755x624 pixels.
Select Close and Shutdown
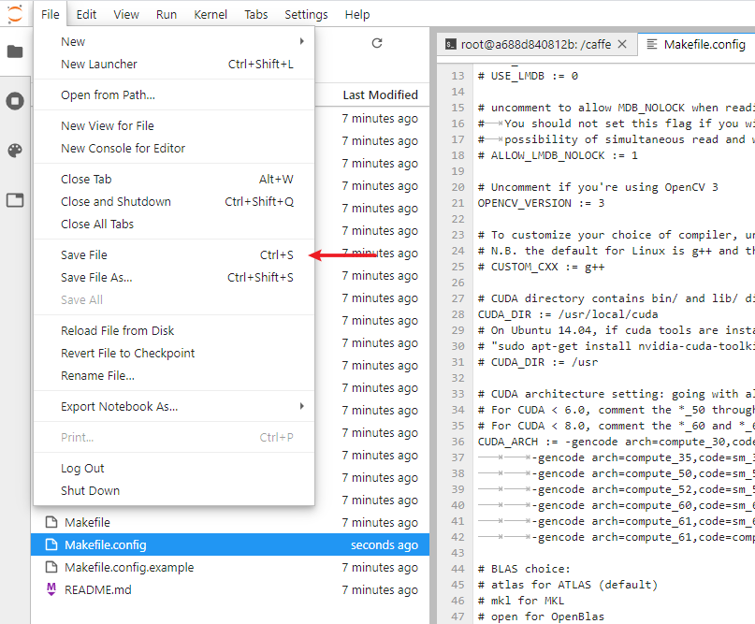click(174, 202)
